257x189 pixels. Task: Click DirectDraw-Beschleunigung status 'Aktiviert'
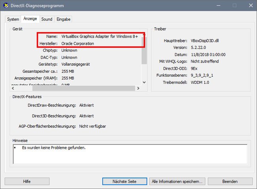(x=87, y=105)
